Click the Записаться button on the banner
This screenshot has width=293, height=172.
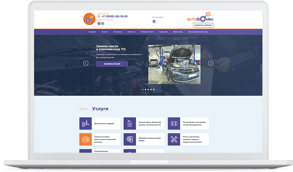(112, 64)
